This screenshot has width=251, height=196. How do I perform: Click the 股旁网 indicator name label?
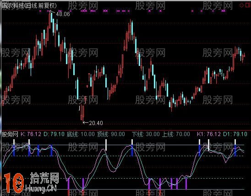(x=10, y=134)
